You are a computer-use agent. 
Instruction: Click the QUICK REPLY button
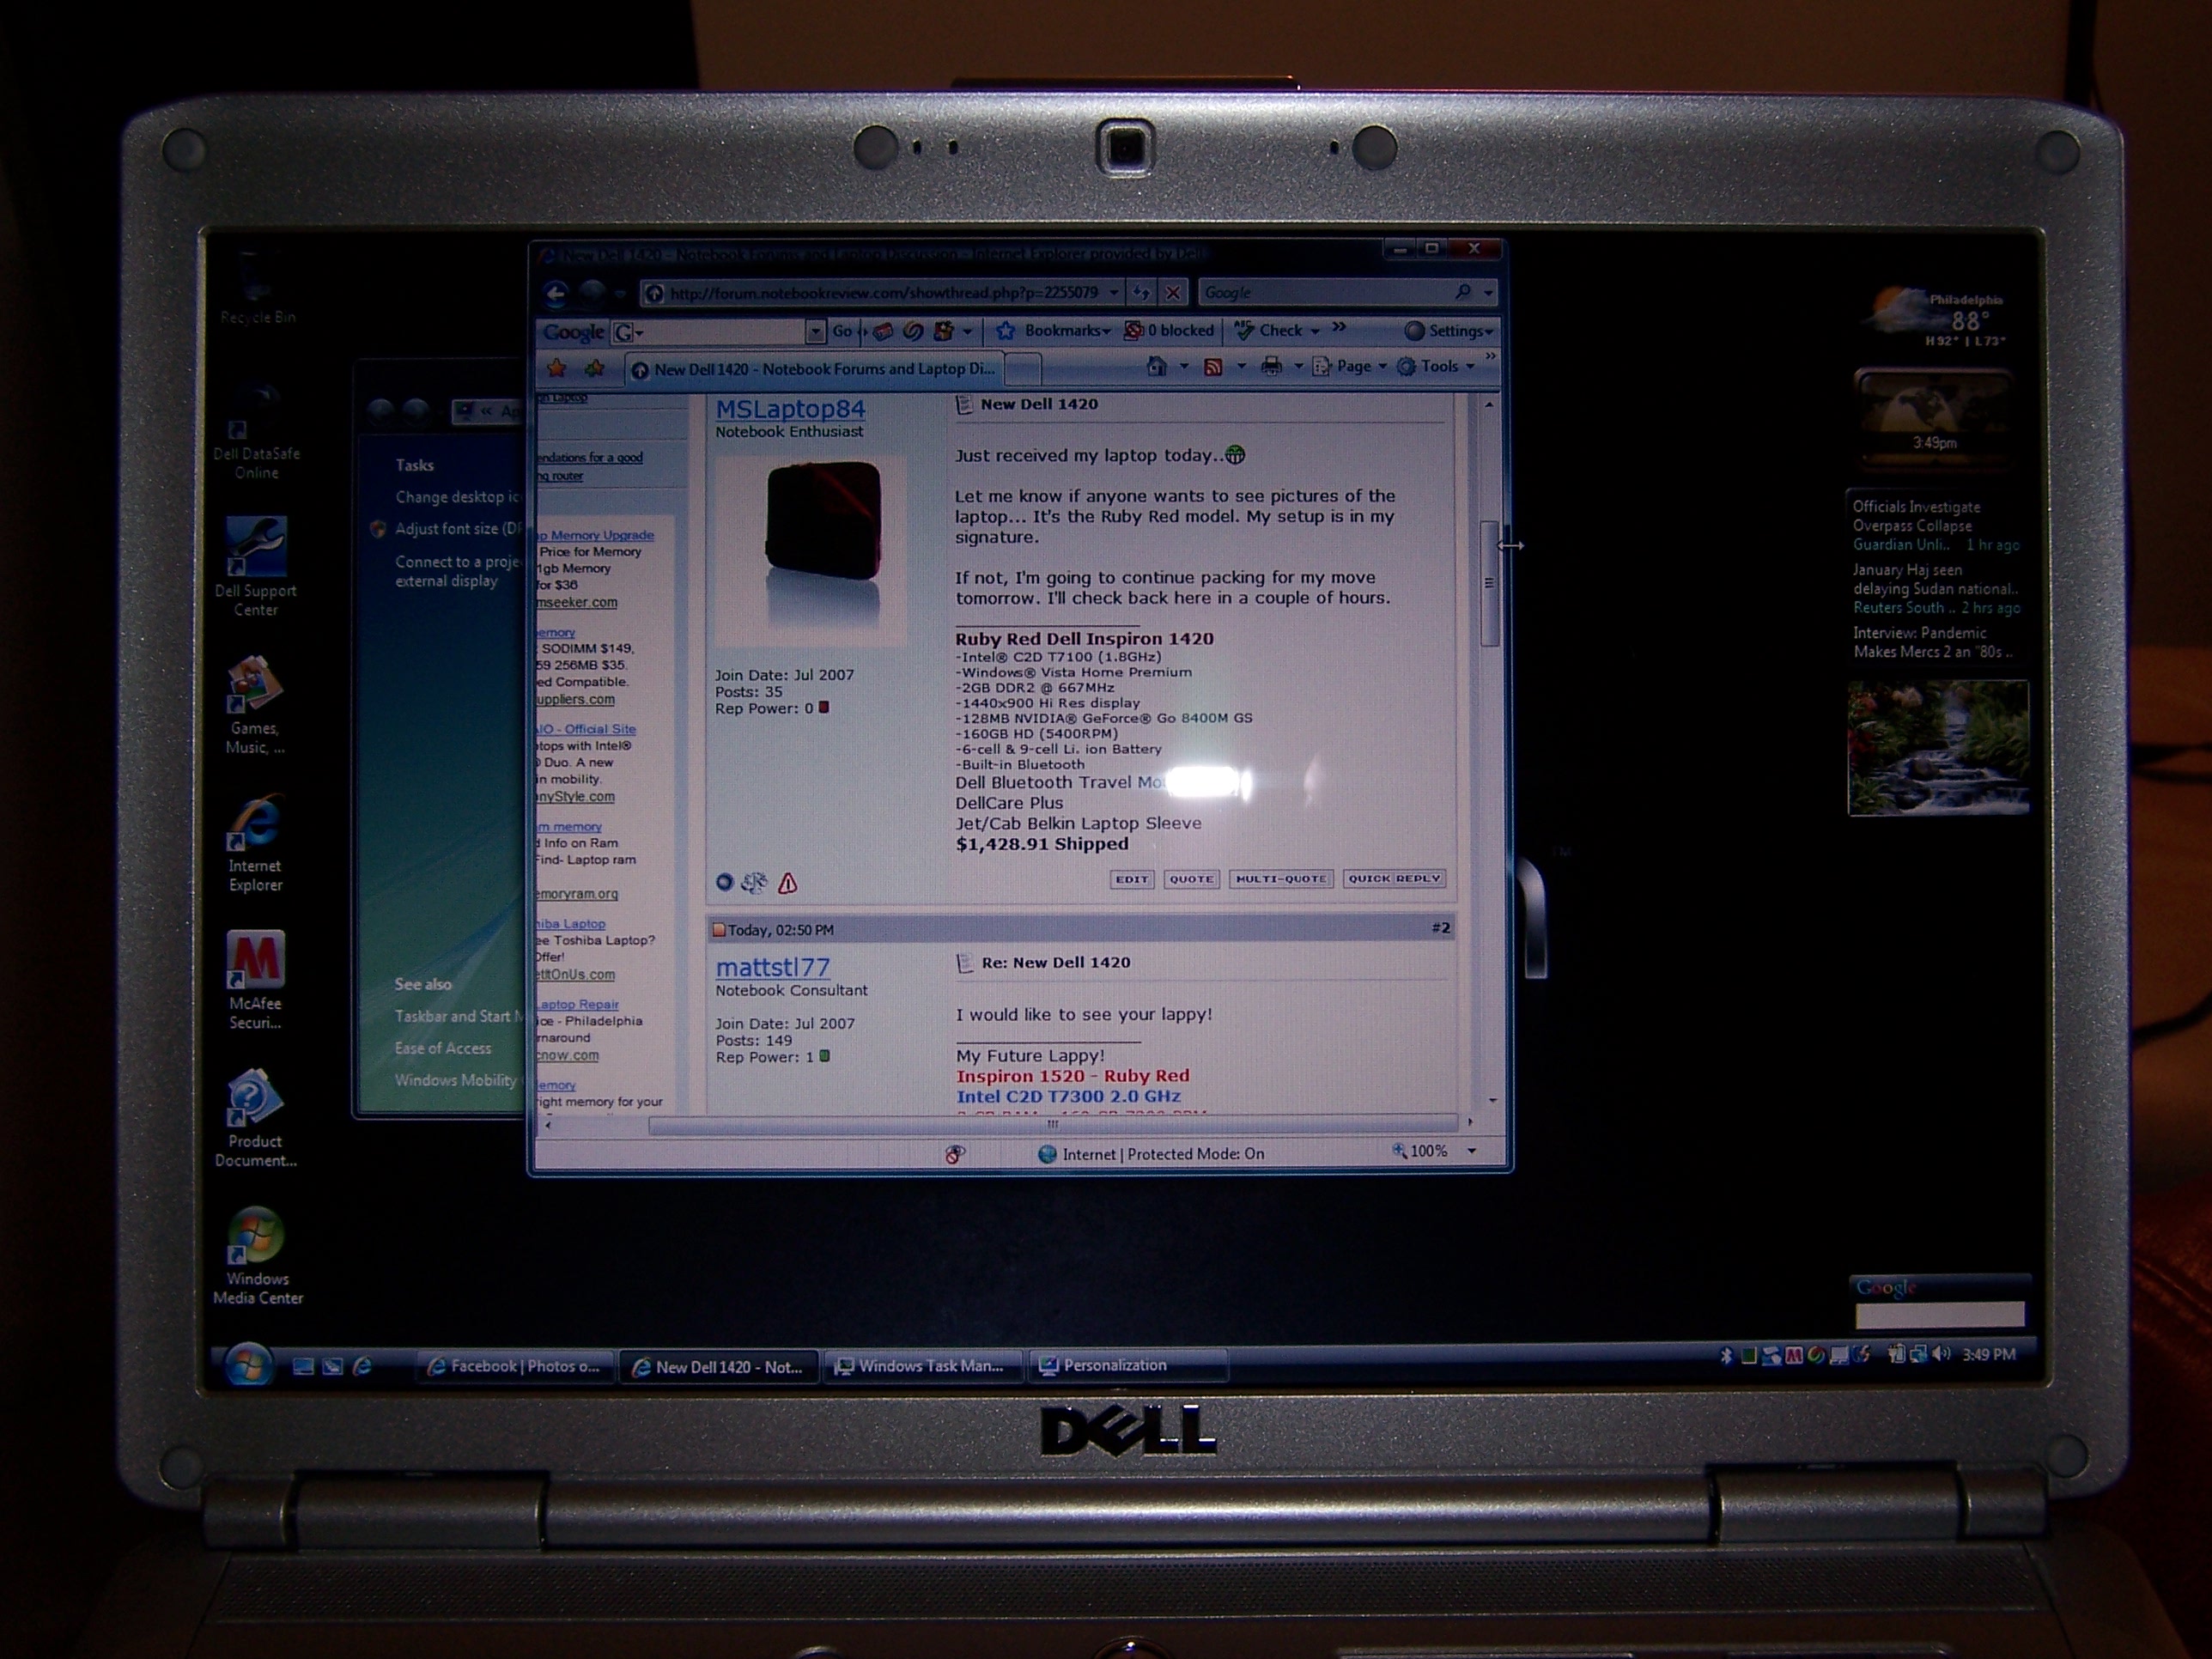pyautogui.click(x=1394, y=878)
